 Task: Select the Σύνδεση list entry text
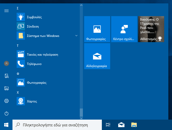(x=33, y=27)
